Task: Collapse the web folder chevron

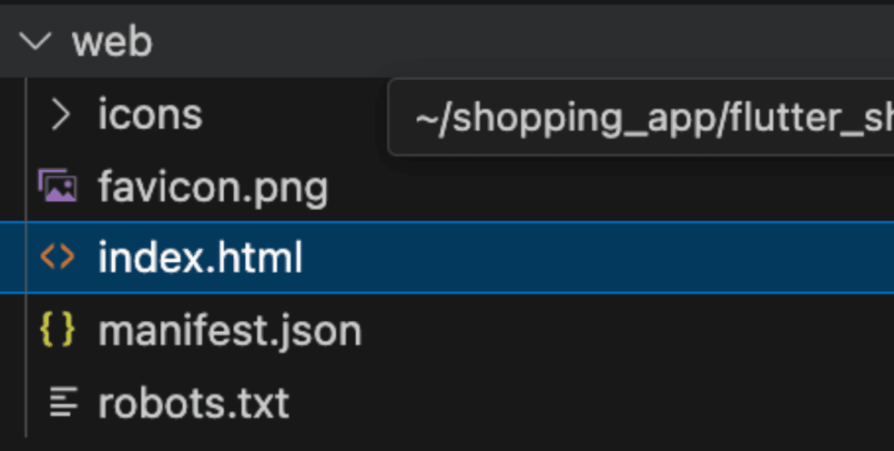Action: [38, 42]
